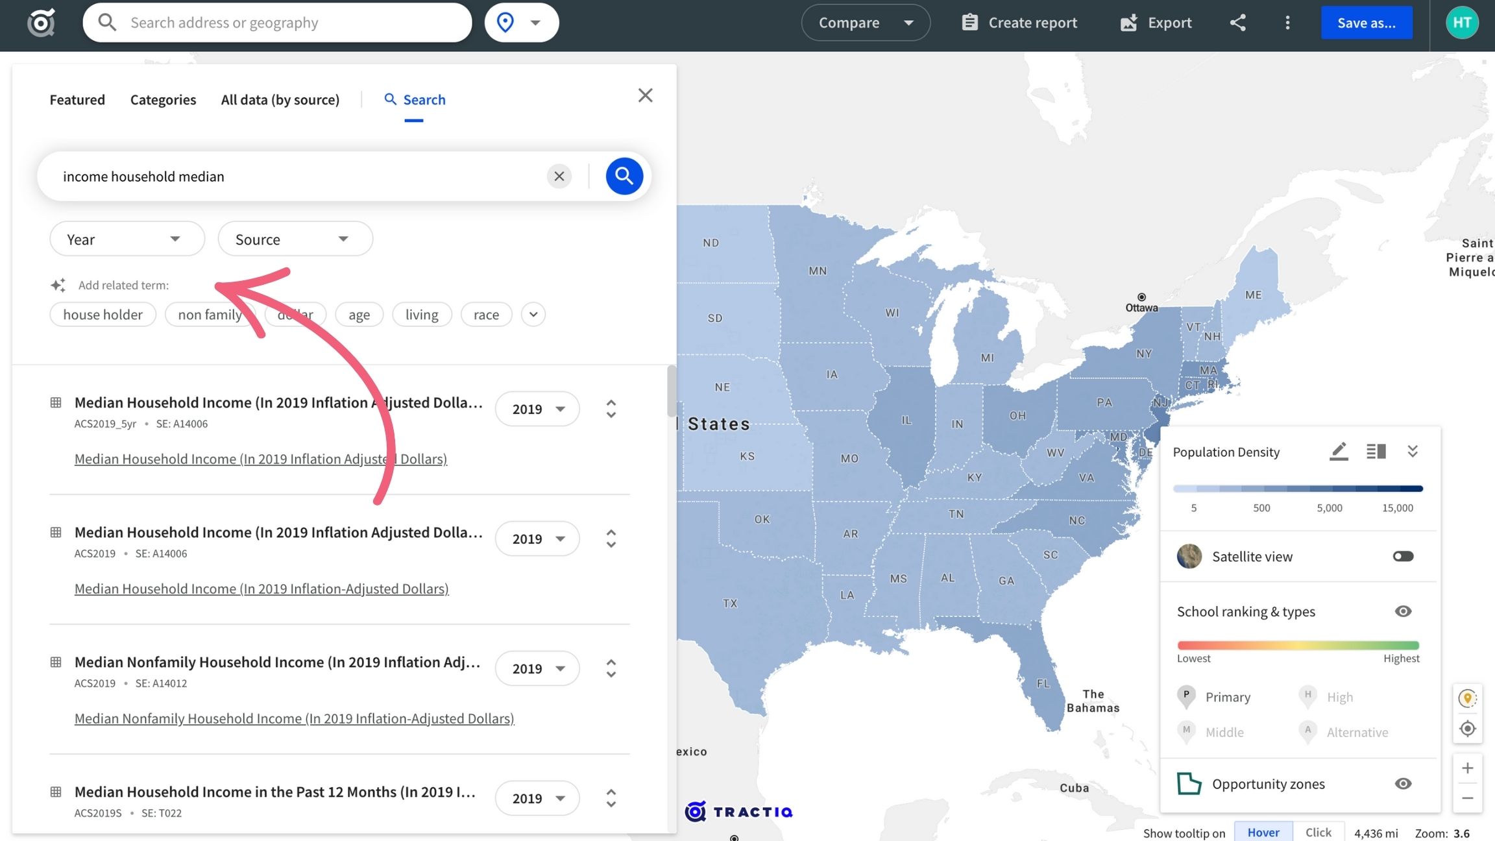Open Median Nonfamily Household Income link
Image resolution: width=1495 pixels, height=841 pixels.
pyautogui.click(x=294, y=718)
